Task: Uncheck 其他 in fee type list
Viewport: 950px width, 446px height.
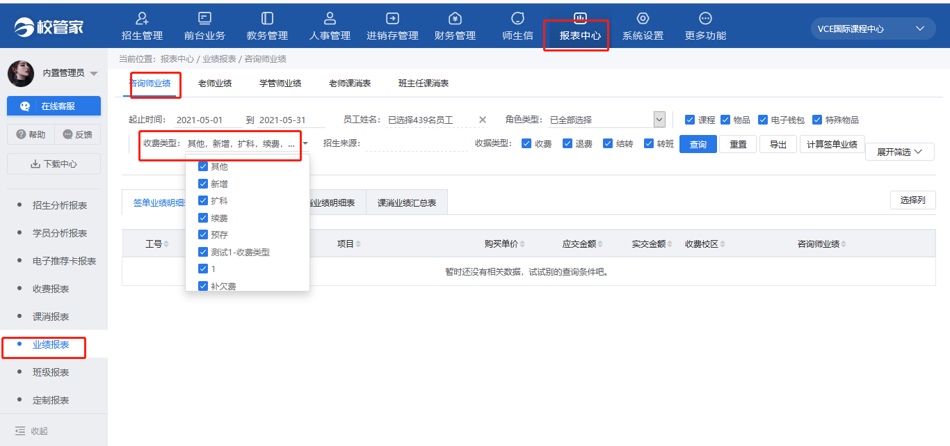Action: [x=203, y=166]
